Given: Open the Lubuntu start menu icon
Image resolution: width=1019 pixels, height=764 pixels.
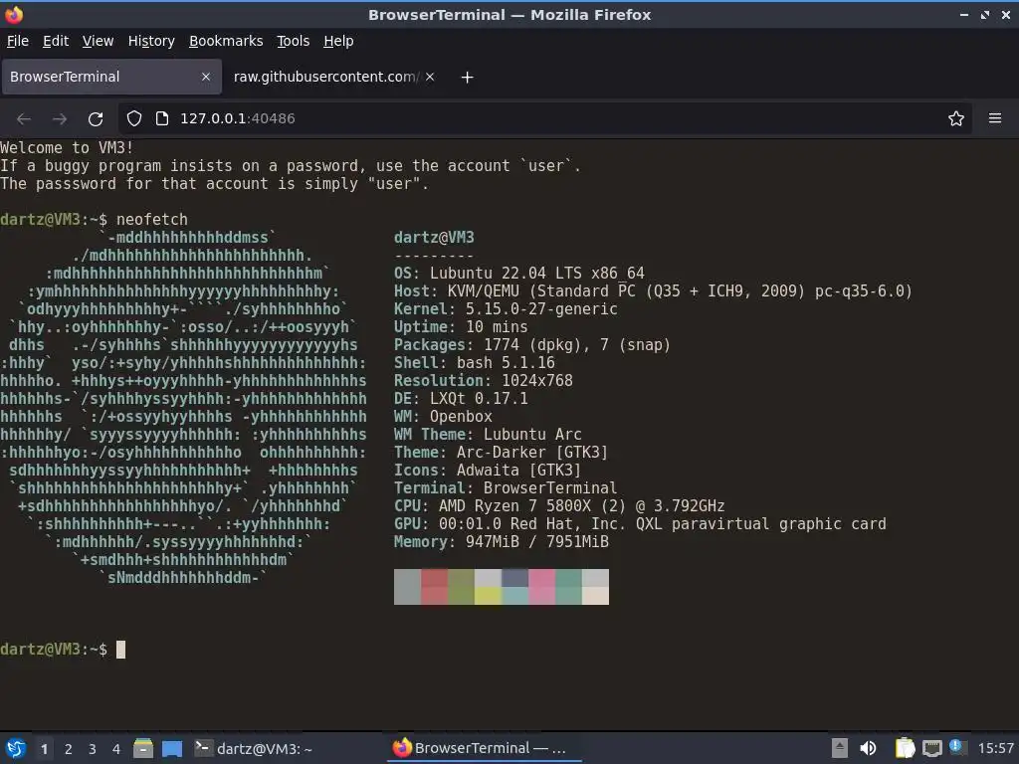Looking at the screenshot, I should coord(16,748).
